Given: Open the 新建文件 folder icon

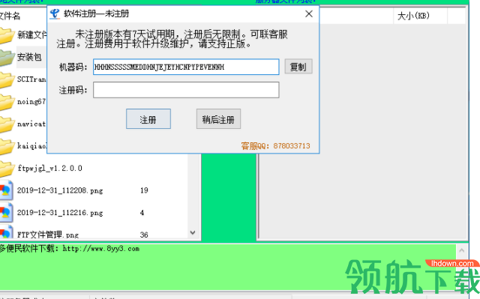Looking at the screenshot, I should [7, 35].
